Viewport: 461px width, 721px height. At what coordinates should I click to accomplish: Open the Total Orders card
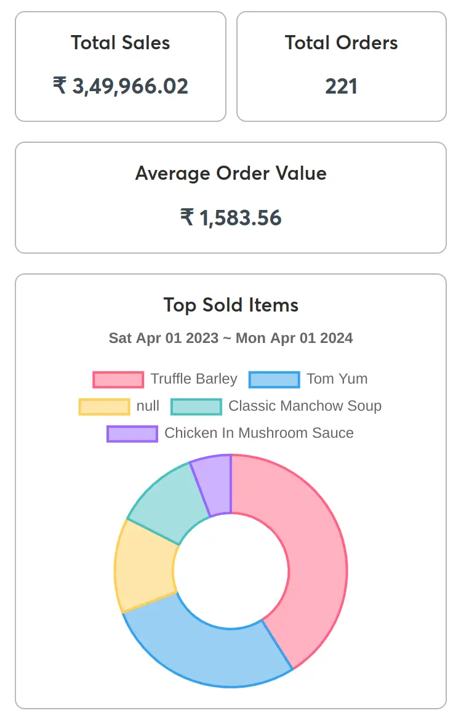341,66
